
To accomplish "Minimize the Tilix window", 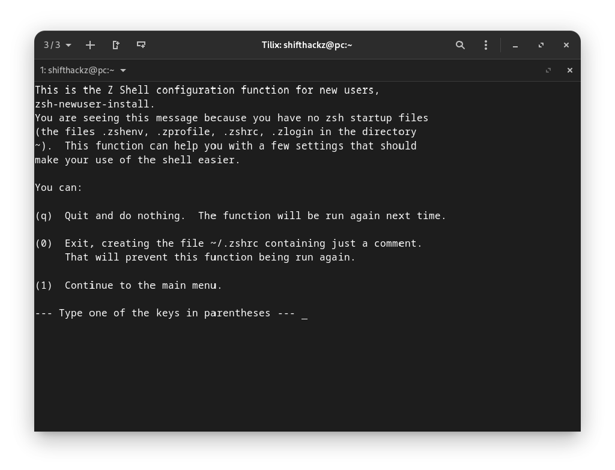I will point(515,45).
